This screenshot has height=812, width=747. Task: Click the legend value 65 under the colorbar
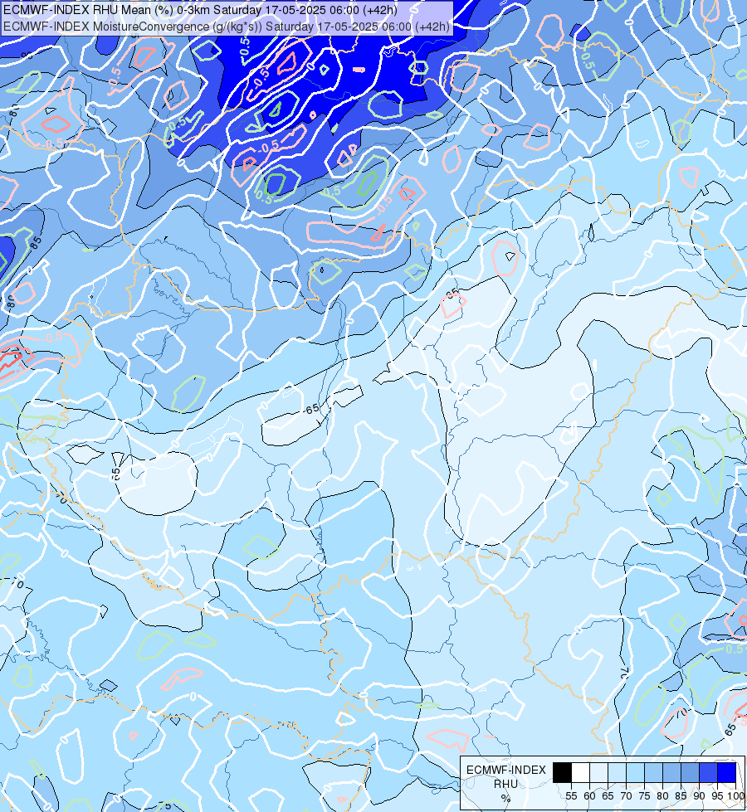click(x=608, y=796)
